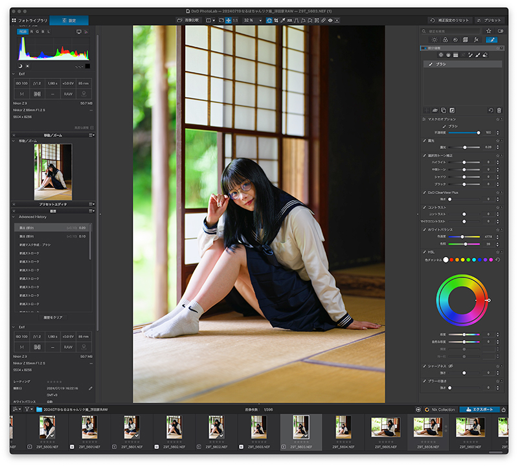
Task: Open the プリセット presets button
Action: tap(489, 20)
